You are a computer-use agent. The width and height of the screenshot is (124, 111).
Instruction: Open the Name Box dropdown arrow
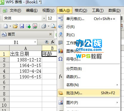click(35, 42)
